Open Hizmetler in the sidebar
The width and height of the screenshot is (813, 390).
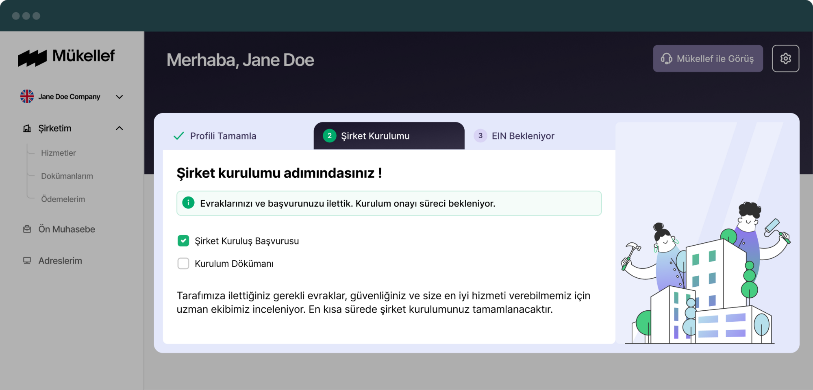click(59, 153)
